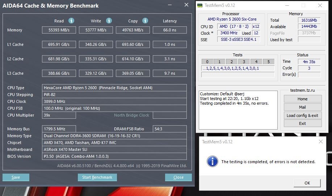Click the Memory Copy value 49763 MB/s
Viewport: 332px width, 196px height.
point(133,30)
